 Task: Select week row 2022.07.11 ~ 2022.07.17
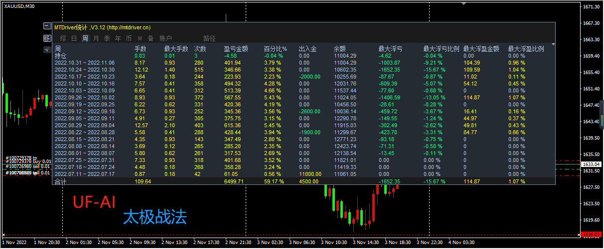click(x=85, y=174)
